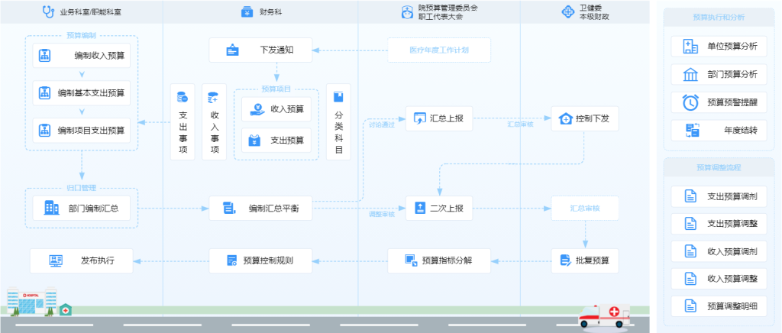Click the 控制下发 house icon
The width and height of the screenshot is (782, 333).
click(x=565, y=119)
